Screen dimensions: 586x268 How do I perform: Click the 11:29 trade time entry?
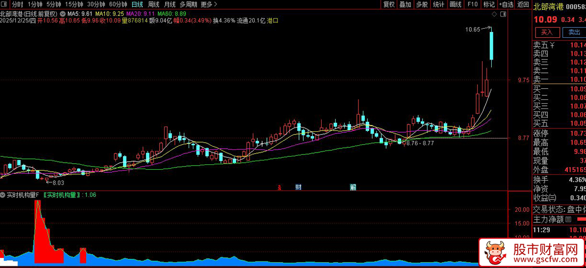(541, 230)
